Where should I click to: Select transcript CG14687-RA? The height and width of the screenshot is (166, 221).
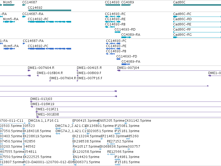click(x=24, y=17)
